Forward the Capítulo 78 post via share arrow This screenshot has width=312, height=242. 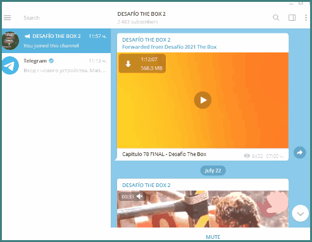pyautogui.click(x=299, y=152)
